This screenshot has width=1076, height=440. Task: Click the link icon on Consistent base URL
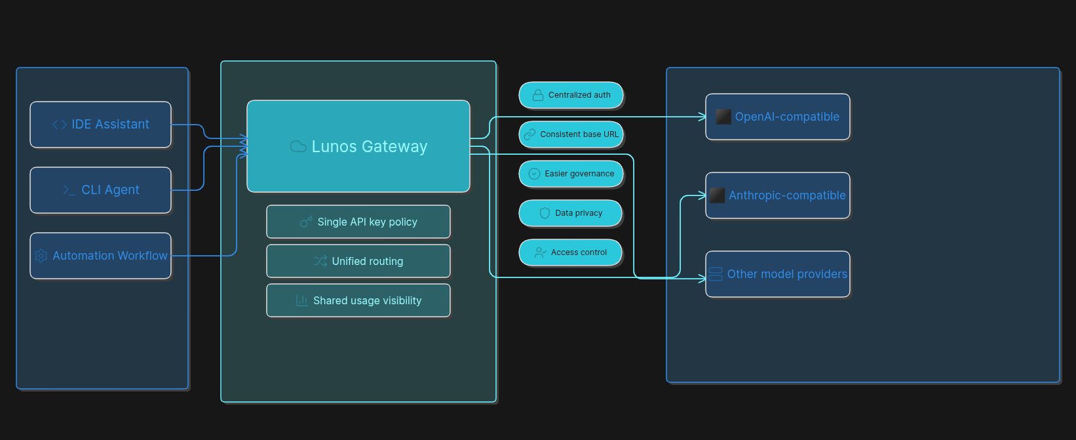pos(529,134)
